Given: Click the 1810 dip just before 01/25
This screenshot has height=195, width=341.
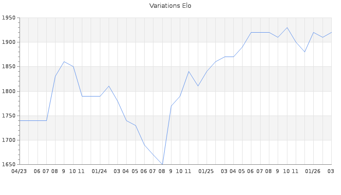Looking at the screenshot, I should 198,86.
